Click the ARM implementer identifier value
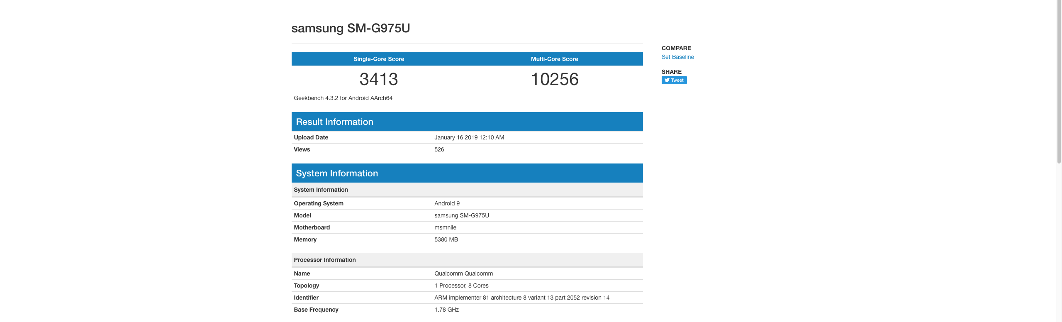Screen dimensions: 1062x322 [x=521, y=298]
